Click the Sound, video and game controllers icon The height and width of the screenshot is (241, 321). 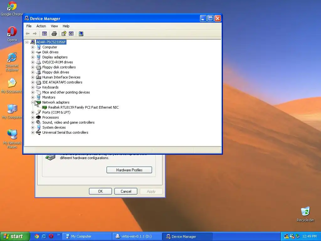(x=39, y=122)
